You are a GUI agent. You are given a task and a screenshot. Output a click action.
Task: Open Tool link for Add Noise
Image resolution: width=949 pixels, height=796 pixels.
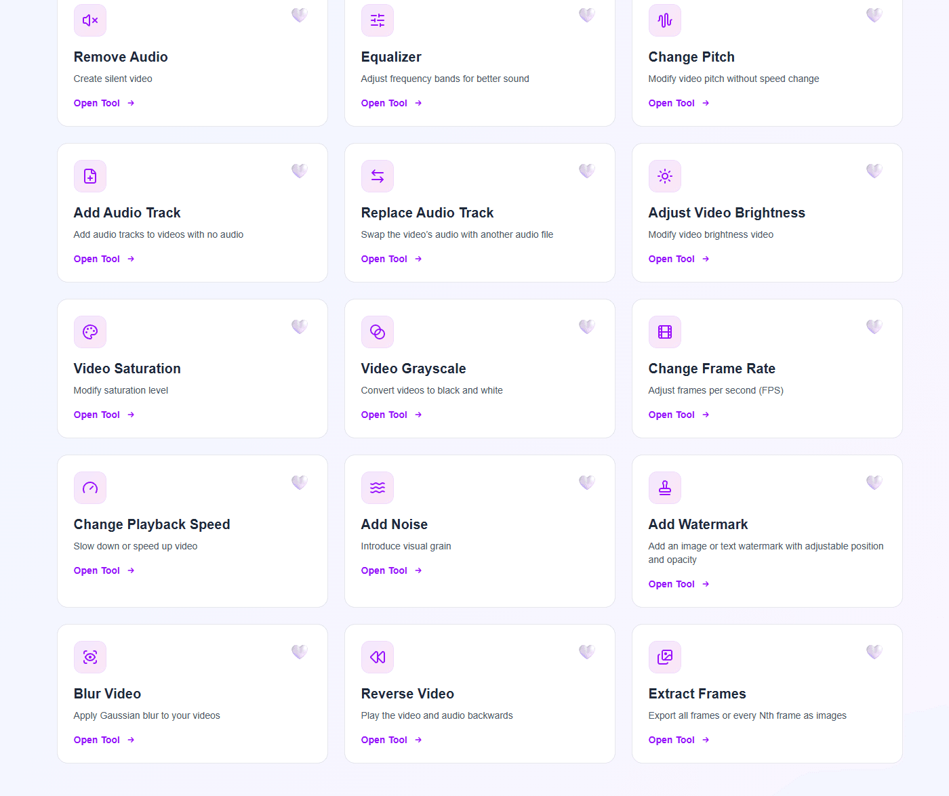point(392,570)
